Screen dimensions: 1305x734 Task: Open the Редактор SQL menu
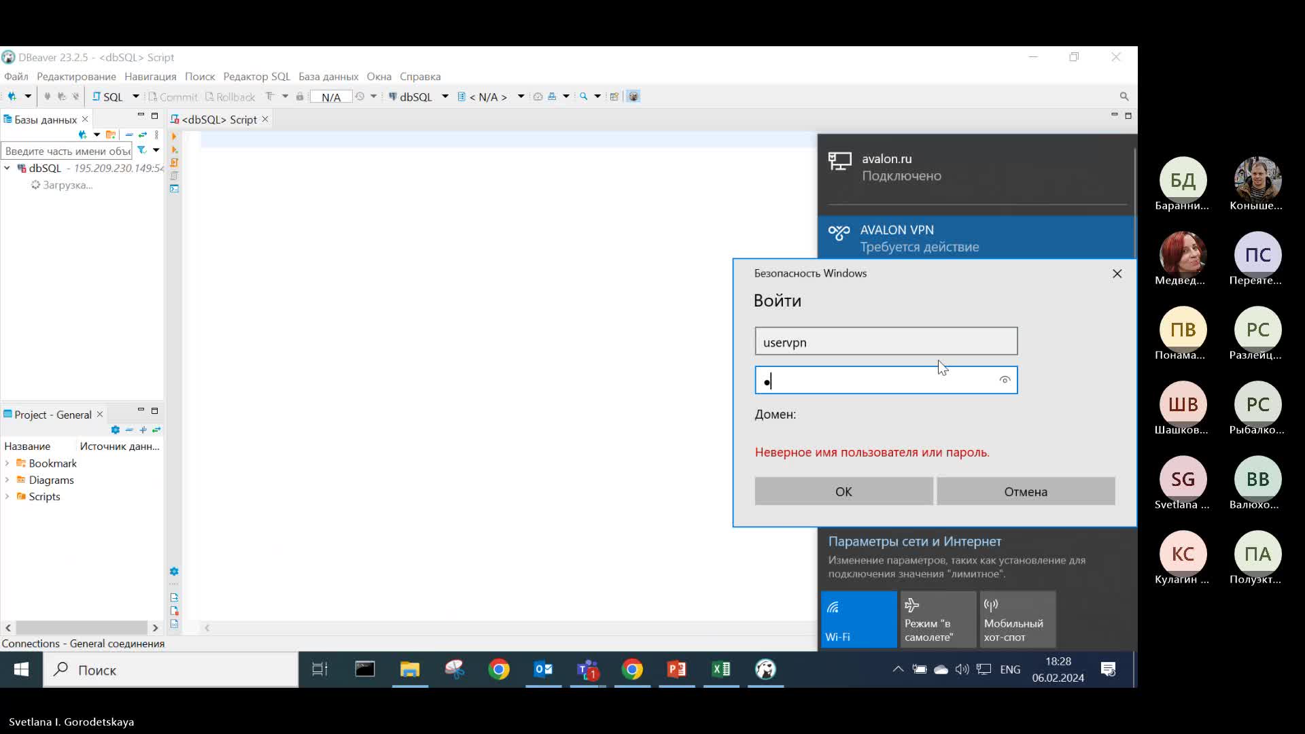[x=257, y=77]
